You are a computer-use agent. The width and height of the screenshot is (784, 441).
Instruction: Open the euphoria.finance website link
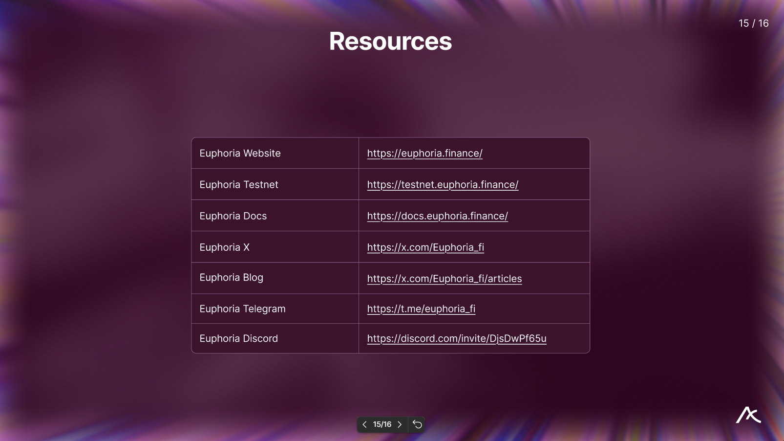point(424,154)
